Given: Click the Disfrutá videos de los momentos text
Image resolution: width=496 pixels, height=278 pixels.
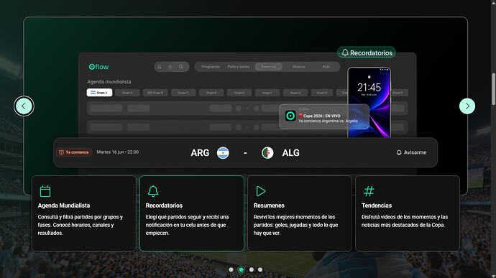Looking at the screenshot, I should [x=405, y=221].
